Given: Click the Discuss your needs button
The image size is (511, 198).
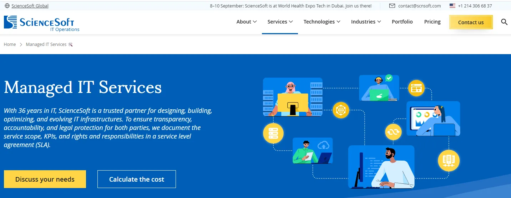Looking at the screenshot, I should click(45, 179).
